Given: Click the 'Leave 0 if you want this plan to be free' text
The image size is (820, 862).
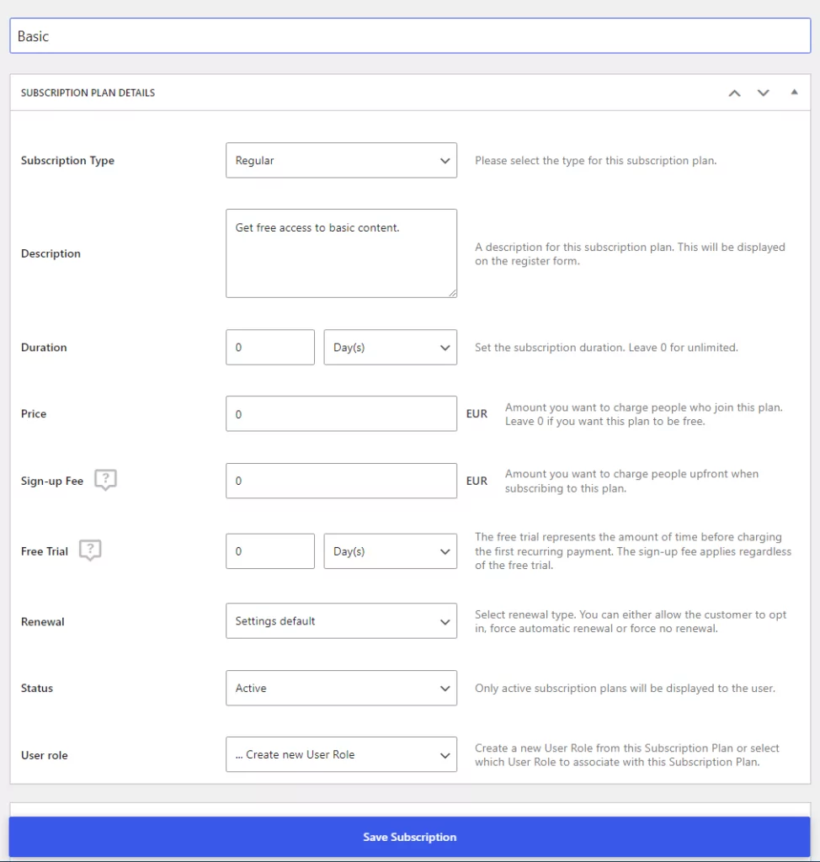Looking at the screenshot, I should pyautogui.click(x=605, y=422).
